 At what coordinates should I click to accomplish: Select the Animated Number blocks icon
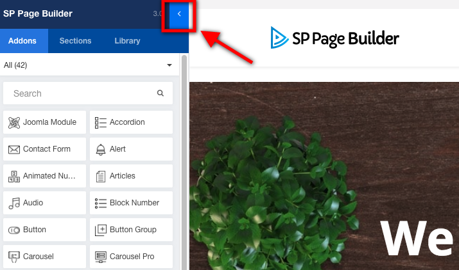pos(13,177)
